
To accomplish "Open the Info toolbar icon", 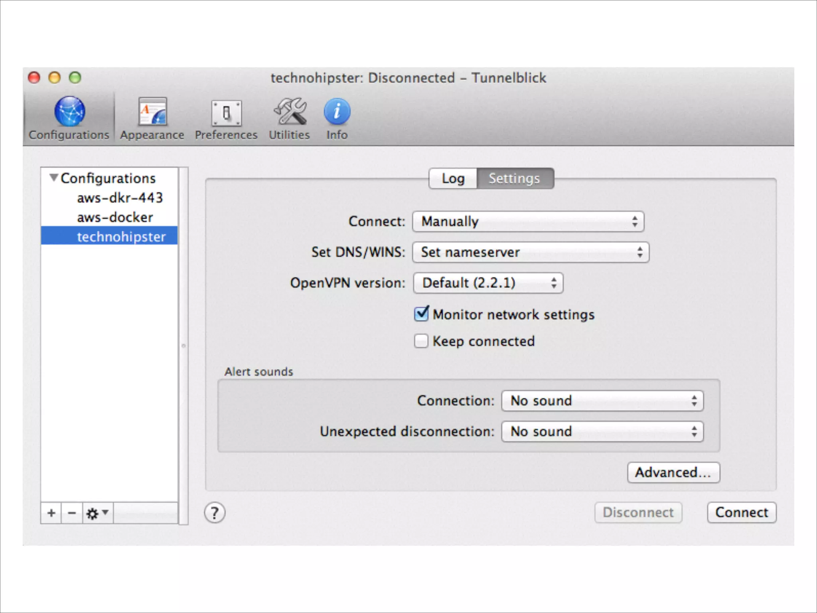I will coord(337,112).
